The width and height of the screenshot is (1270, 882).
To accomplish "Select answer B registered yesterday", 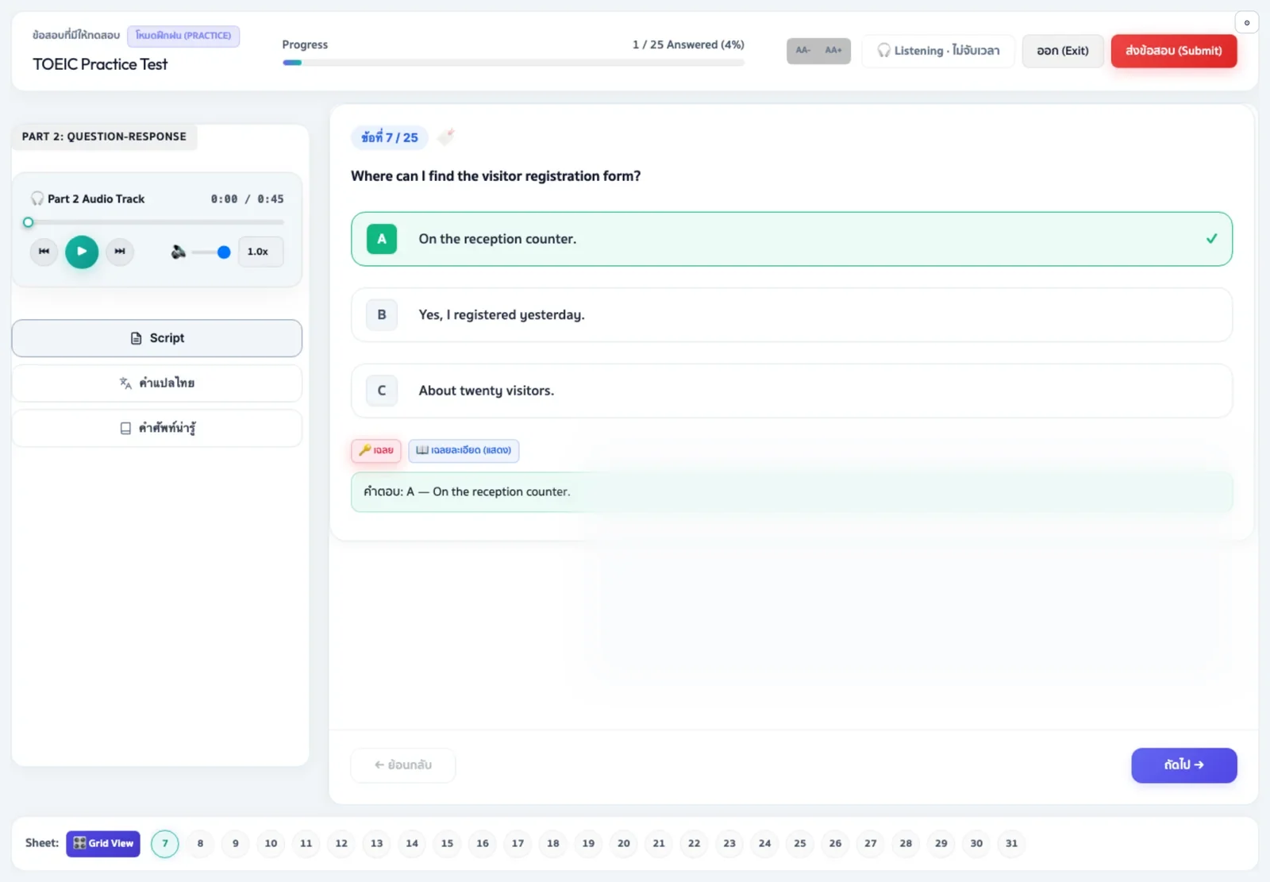I will 791,315.
